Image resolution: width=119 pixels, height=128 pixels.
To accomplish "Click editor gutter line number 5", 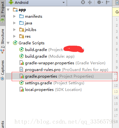I will click(117, 43).
